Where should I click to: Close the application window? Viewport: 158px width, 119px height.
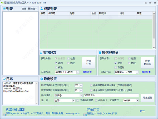(x=155, y=3)
